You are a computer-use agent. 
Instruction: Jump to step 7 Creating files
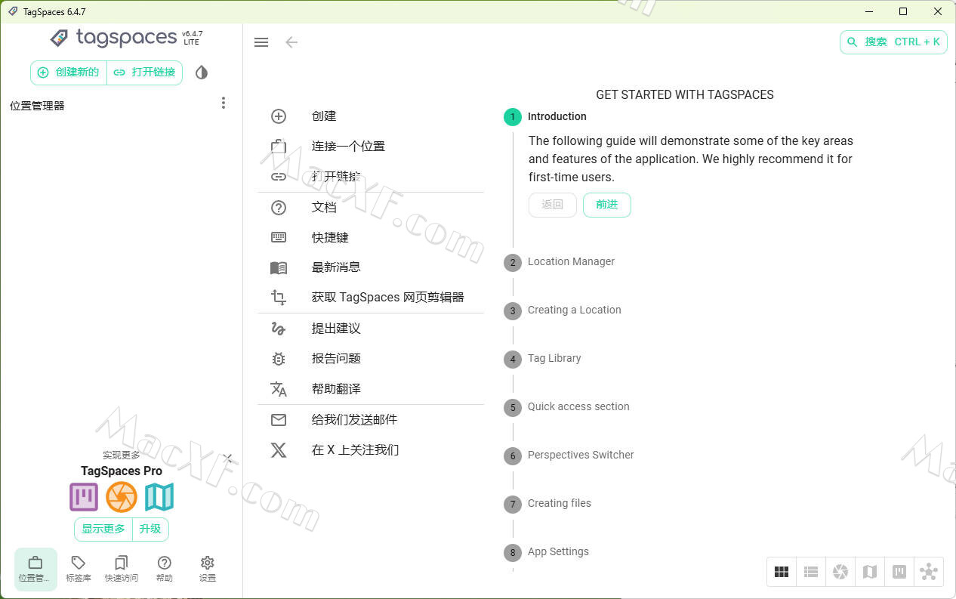(x=547, y=504)
